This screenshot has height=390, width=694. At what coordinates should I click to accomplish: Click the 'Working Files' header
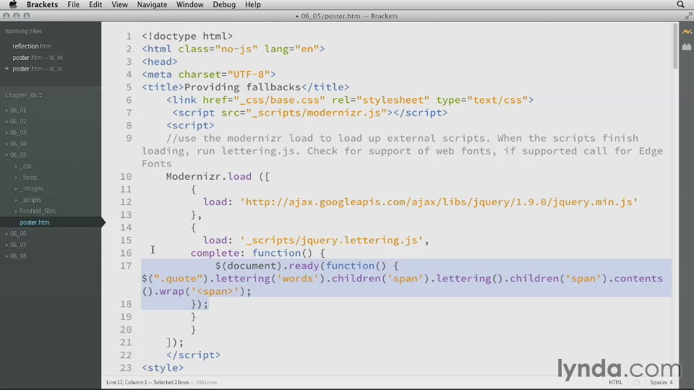tap(23, 31)
